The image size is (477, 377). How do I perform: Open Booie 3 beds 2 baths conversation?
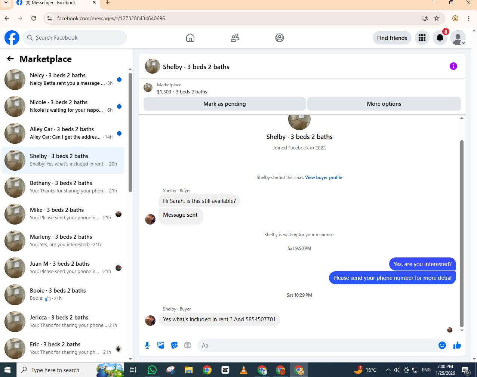(x=63, y=295)
